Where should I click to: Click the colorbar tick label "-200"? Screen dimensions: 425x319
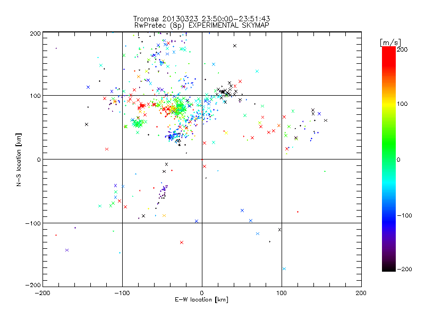pyautogui.click(x=404, y=269)
